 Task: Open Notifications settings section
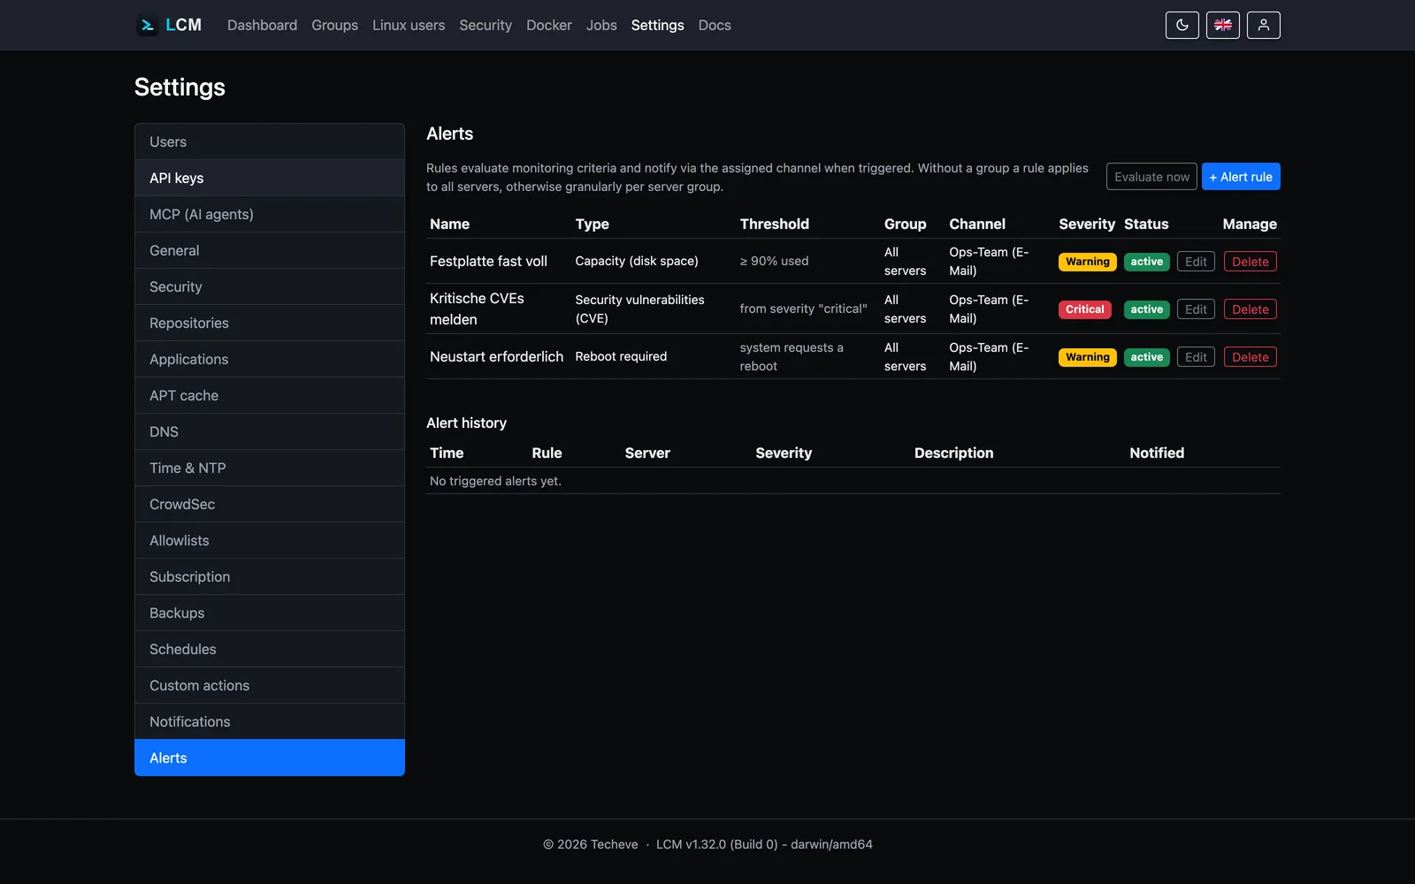point(270,721)
